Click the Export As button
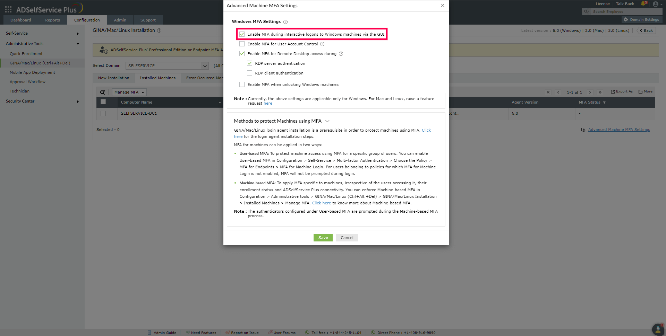The height and width of the screenshot is (336, 666). pos(622,91)
